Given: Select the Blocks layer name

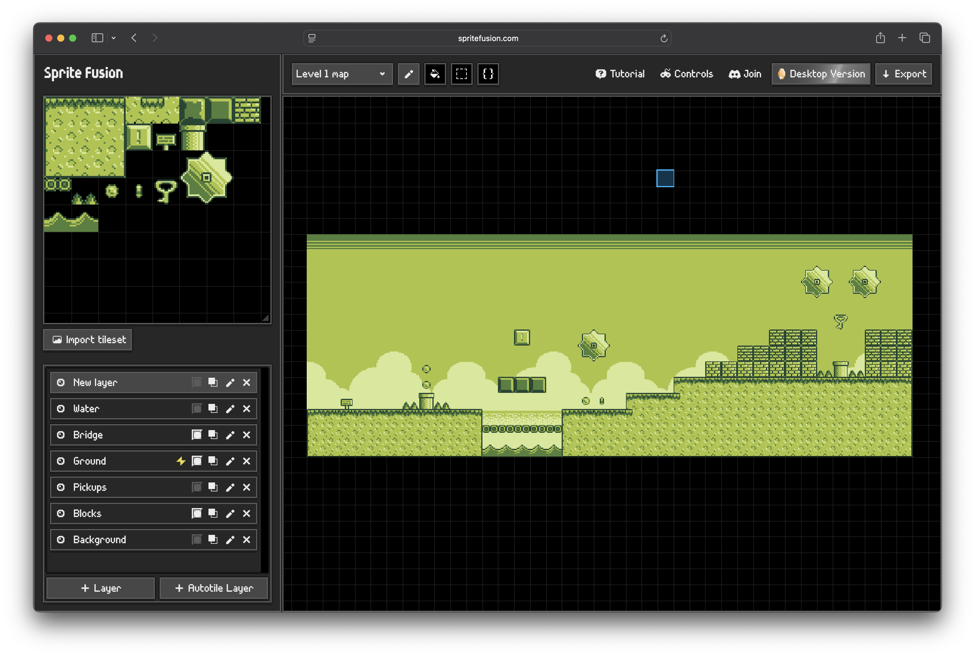Looking at the screenshot, I should pyautogui.click(x=87, y=513).
